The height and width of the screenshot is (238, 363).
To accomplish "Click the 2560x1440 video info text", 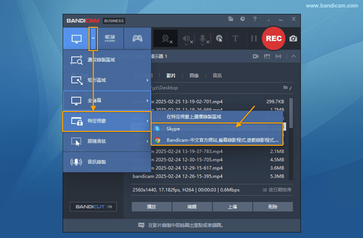I will pyautogui.click(x=186, y=190).
